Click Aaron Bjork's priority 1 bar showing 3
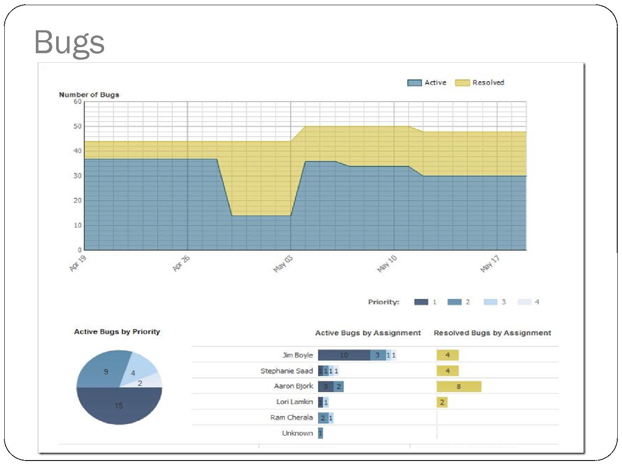The image size is (622, 467). click(x=326, y=387)
